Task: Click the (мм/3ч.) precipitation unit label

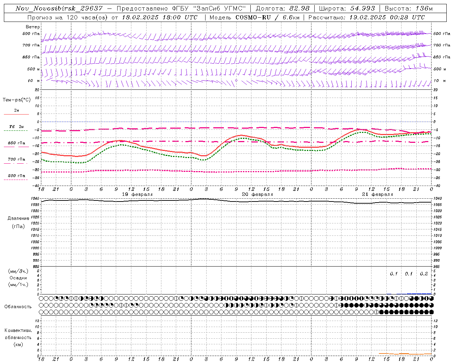Action: tap(18, 271)
